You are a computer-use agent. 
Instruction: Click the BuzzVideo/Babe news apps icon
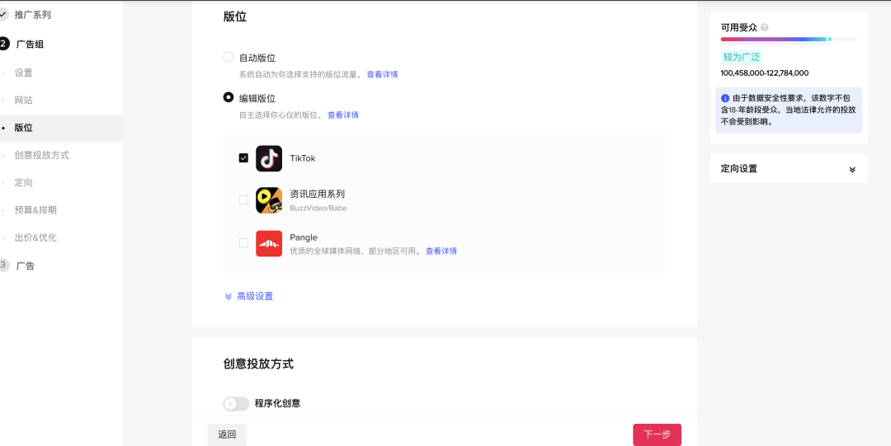tap(269, 200)
